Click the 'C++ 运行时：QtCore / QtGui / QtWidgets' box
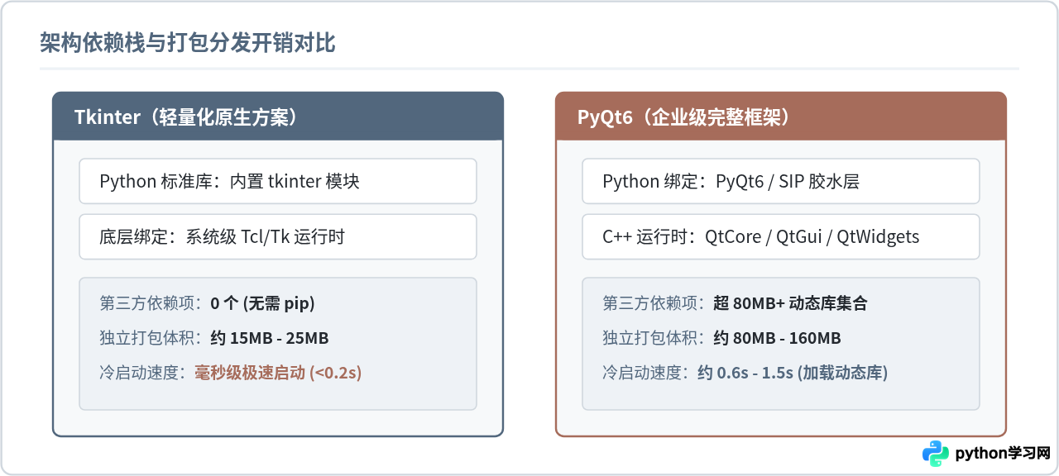Viewport: 1059px width, 476px height. pos(781,237)
